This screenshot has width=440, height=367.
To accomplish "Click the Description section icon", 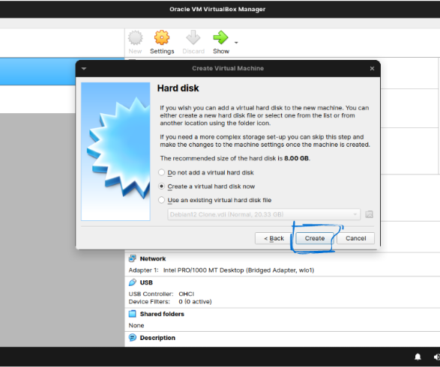I will pyautogui.click(x=132, y=338).
